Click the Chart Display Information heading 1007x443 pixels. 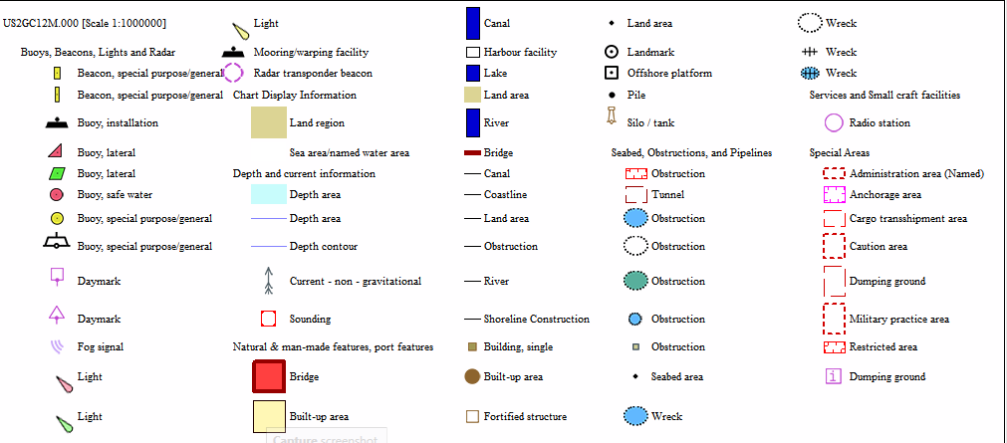[x=294, y=96]
